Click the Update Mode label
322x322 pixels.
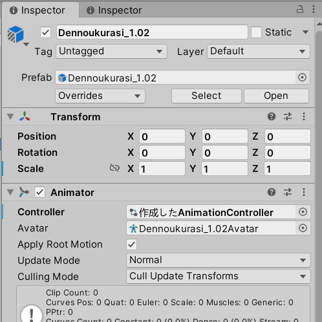point(48,261)
